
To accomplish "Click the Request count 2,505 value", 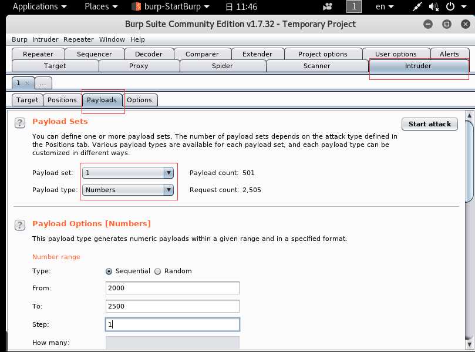I will (252, 190).
